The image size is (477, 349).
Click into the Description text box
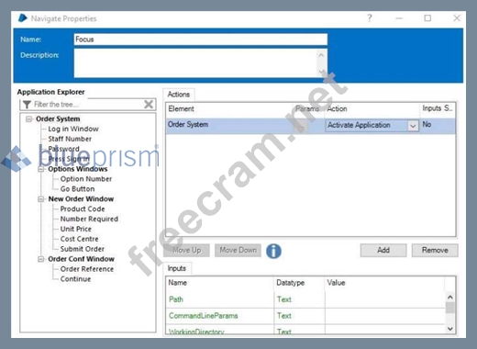pos(194,63)
